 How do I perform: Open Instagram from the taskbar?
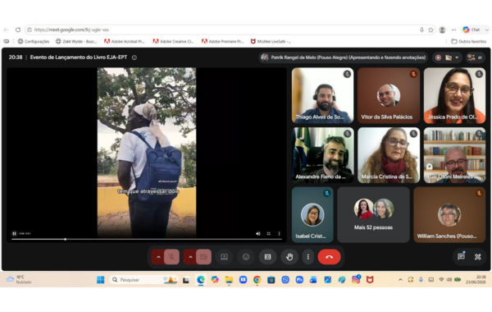pyautogui.click(x=356, y=280)
